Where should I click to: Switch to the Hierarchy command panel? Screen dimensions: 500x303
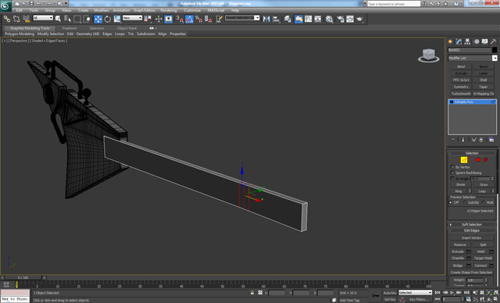[x=467, y=41]
